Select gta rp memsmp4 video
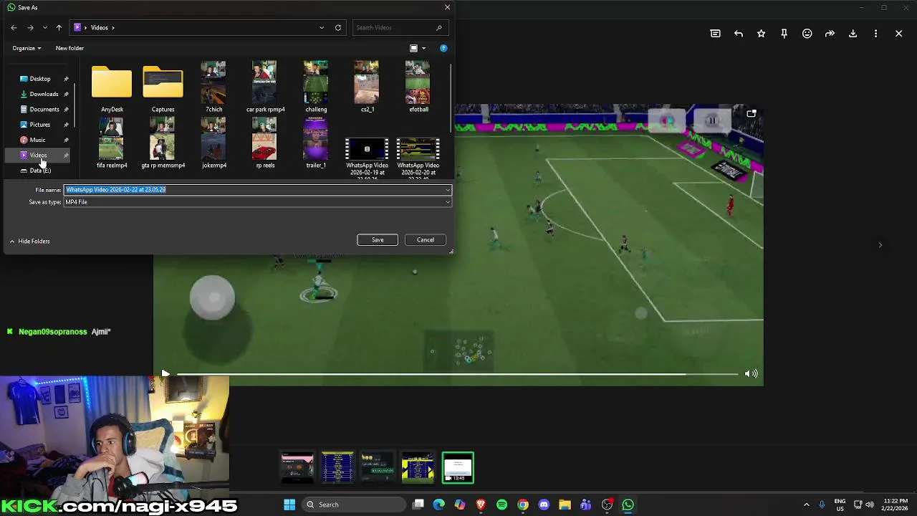Screen dimensions: 917x516 pos(163,143)
